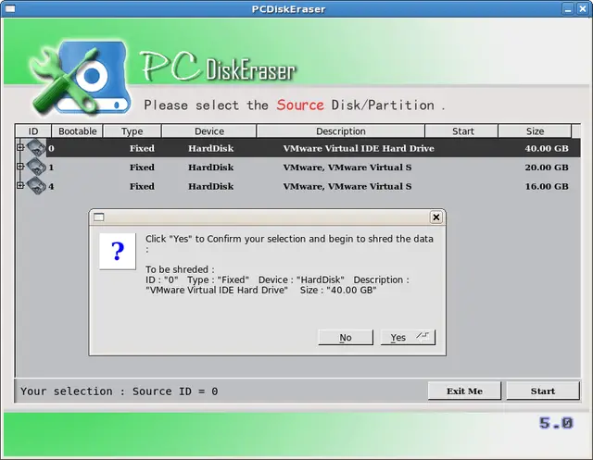Select the hard disk icon for ID 4
Viewport: 593px width, 460px height.
point(36,186)
